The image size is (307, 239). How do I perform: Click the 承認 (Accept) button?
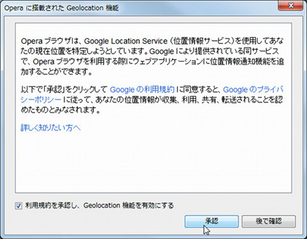click(x=212, y=221)
